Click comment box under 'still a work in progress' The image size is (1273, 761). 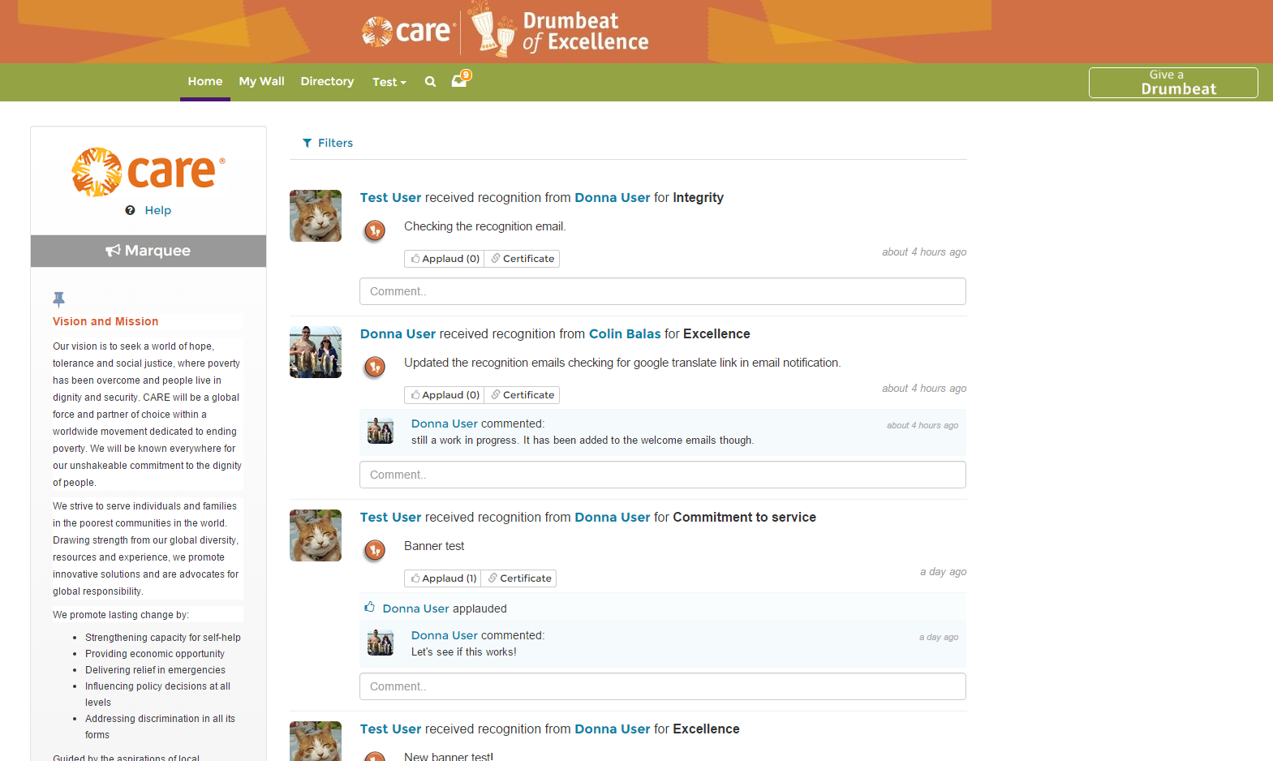663,475
